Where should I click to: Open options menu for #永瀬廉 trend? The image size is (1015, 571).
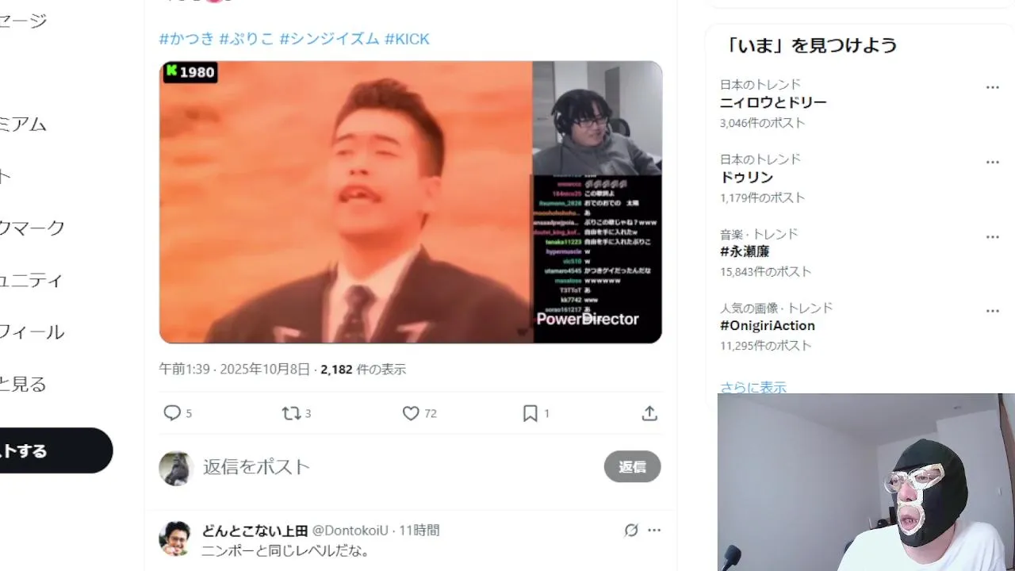click(x=993, y=236)
